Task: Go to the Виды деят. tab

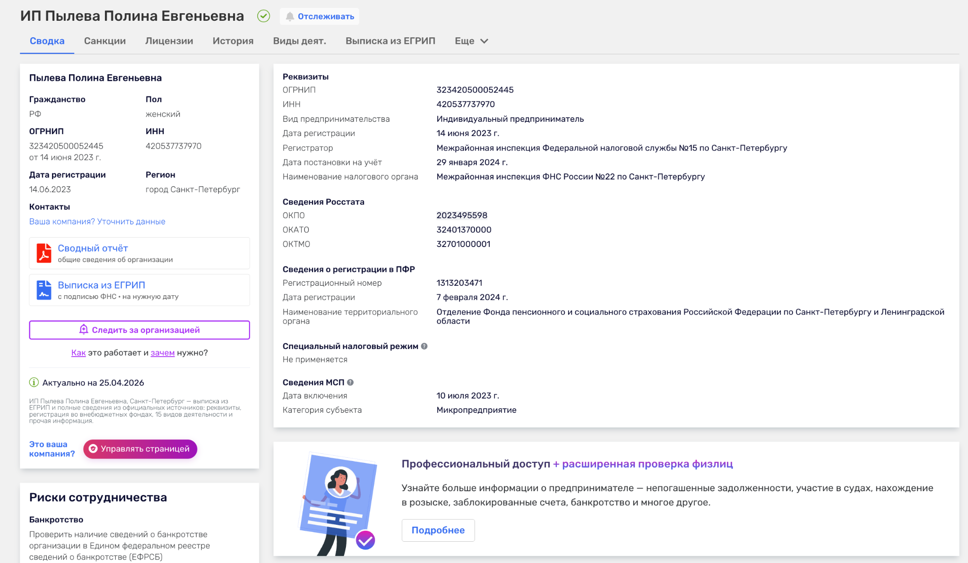Action: (x=300, y=41)
